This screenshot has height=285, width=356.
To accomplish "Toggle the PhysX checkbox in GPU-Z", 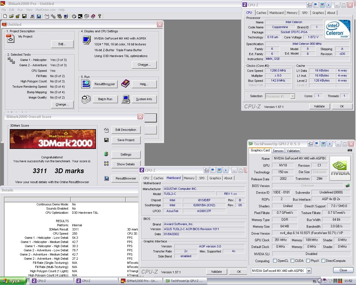I will click(x=308, y=261).
